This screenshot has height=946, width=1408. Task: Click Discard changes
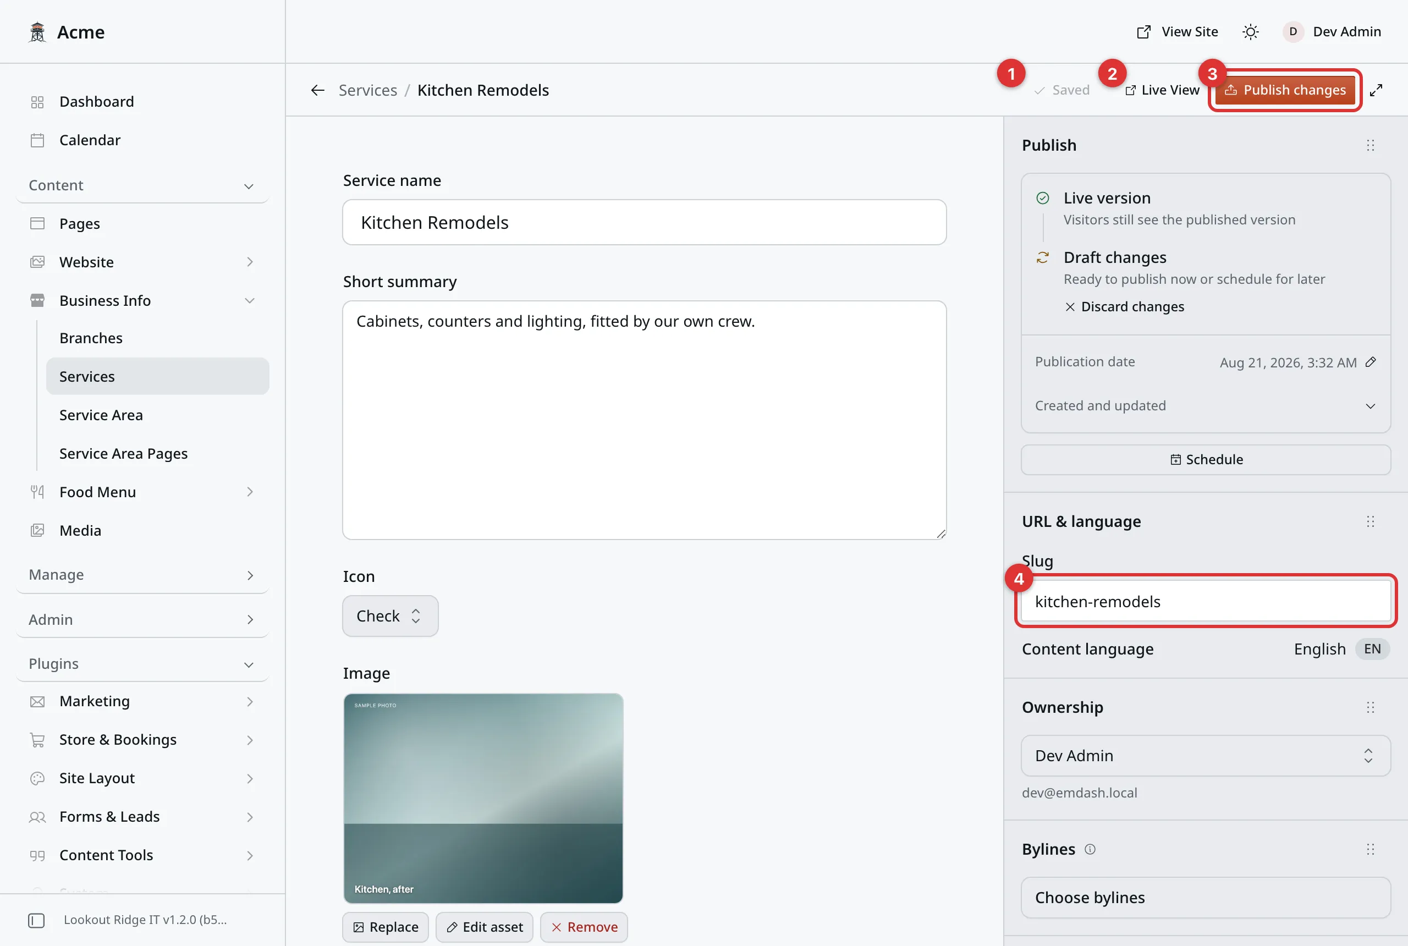[x=1124, y=307]
